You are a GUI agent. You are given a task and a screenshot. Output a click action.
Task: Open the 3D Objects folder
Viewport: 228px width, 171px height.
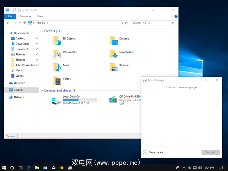[56, 41]
